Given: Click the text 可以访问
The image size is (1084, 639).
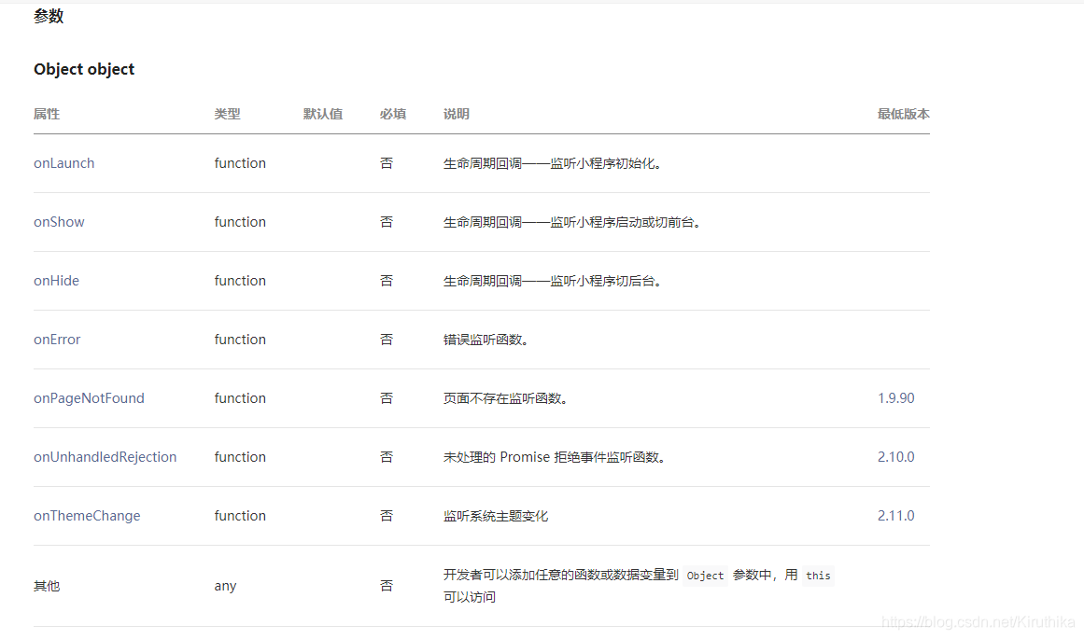Looking at the screenshot, I should pyautogui.click(x=470, y=598).
